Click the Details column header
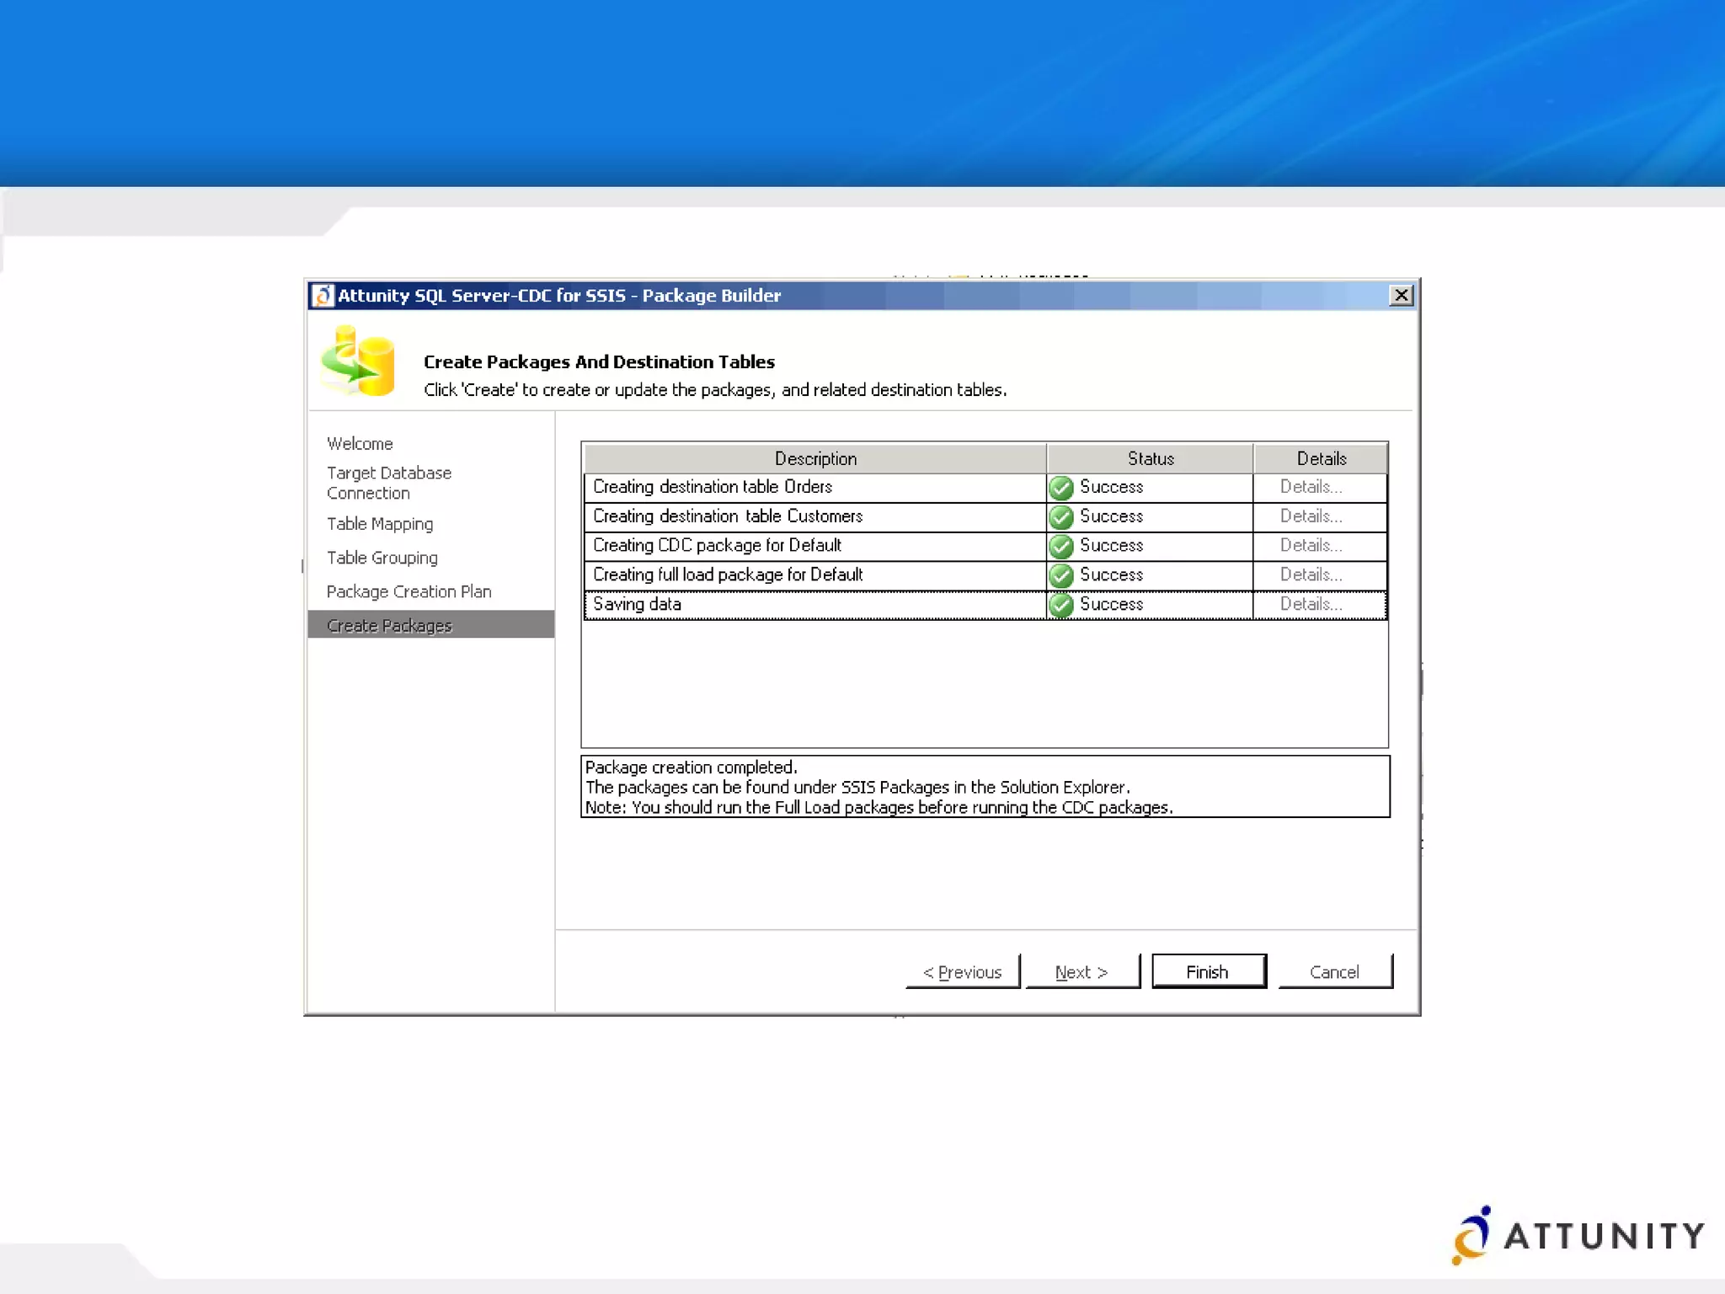Image resolution: width=1725 pixels, height=1294 pixels. pos(1321,458)
